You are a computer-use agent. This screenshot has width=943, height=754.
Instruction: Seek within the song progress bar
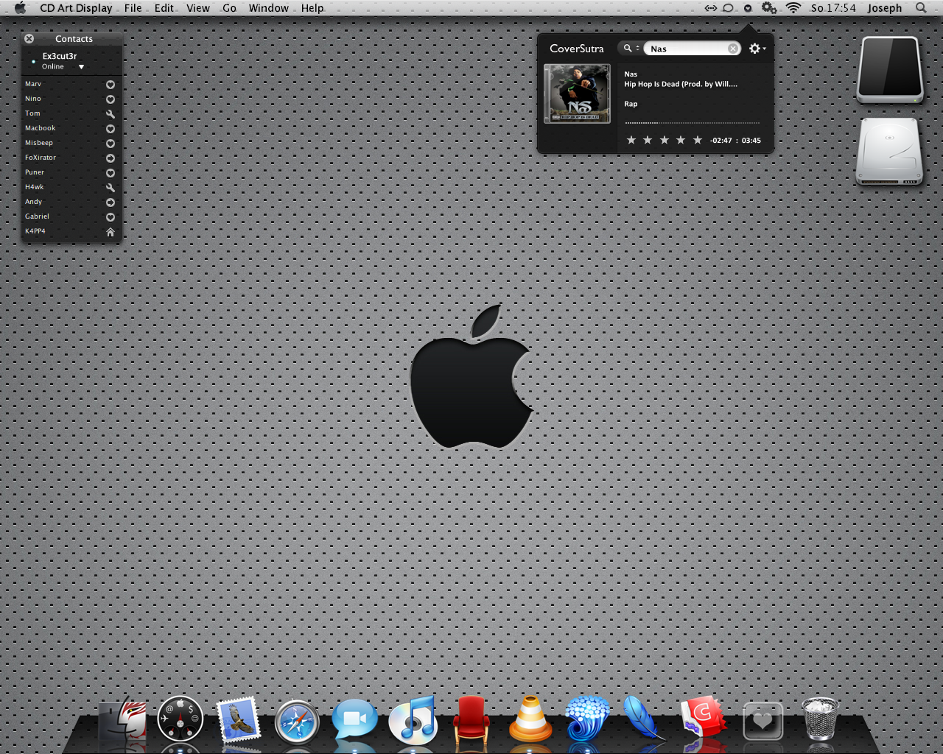click(693, 123)
